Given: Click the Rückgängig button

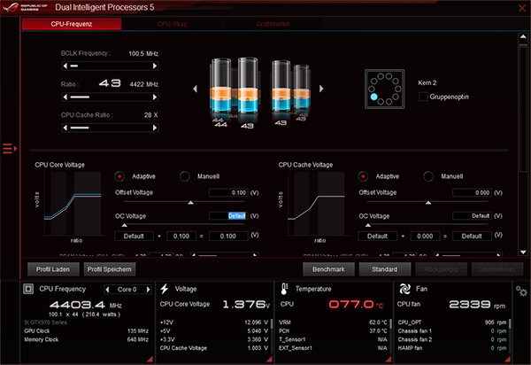Looking at the screenshot, I should tap(441, 269).
